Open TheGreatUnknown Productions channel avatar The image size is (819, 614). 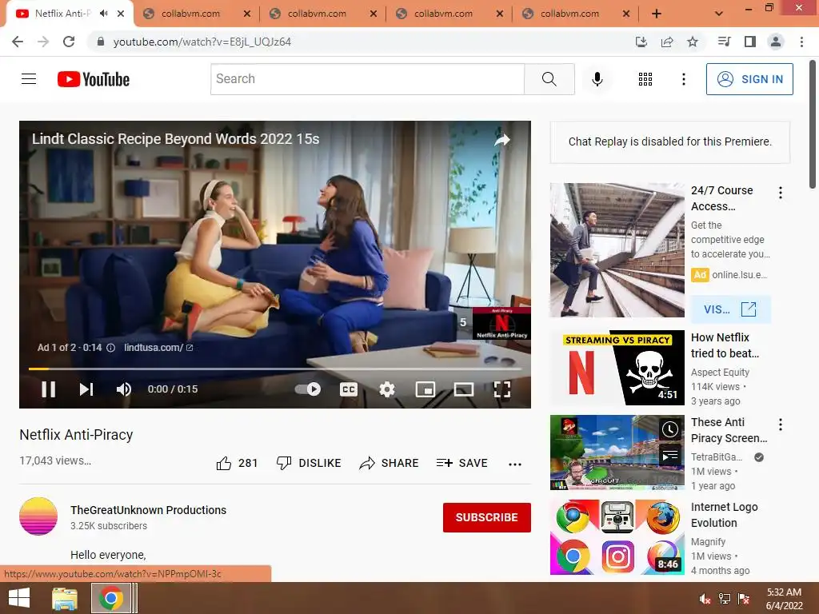(38, 516)
